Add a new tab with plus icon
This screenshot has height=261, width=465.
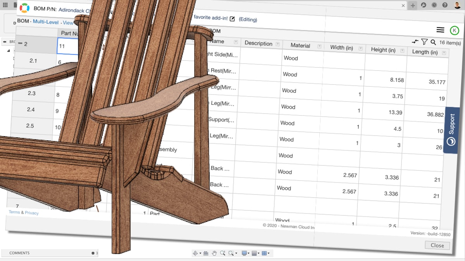click(x=413, y=5)
